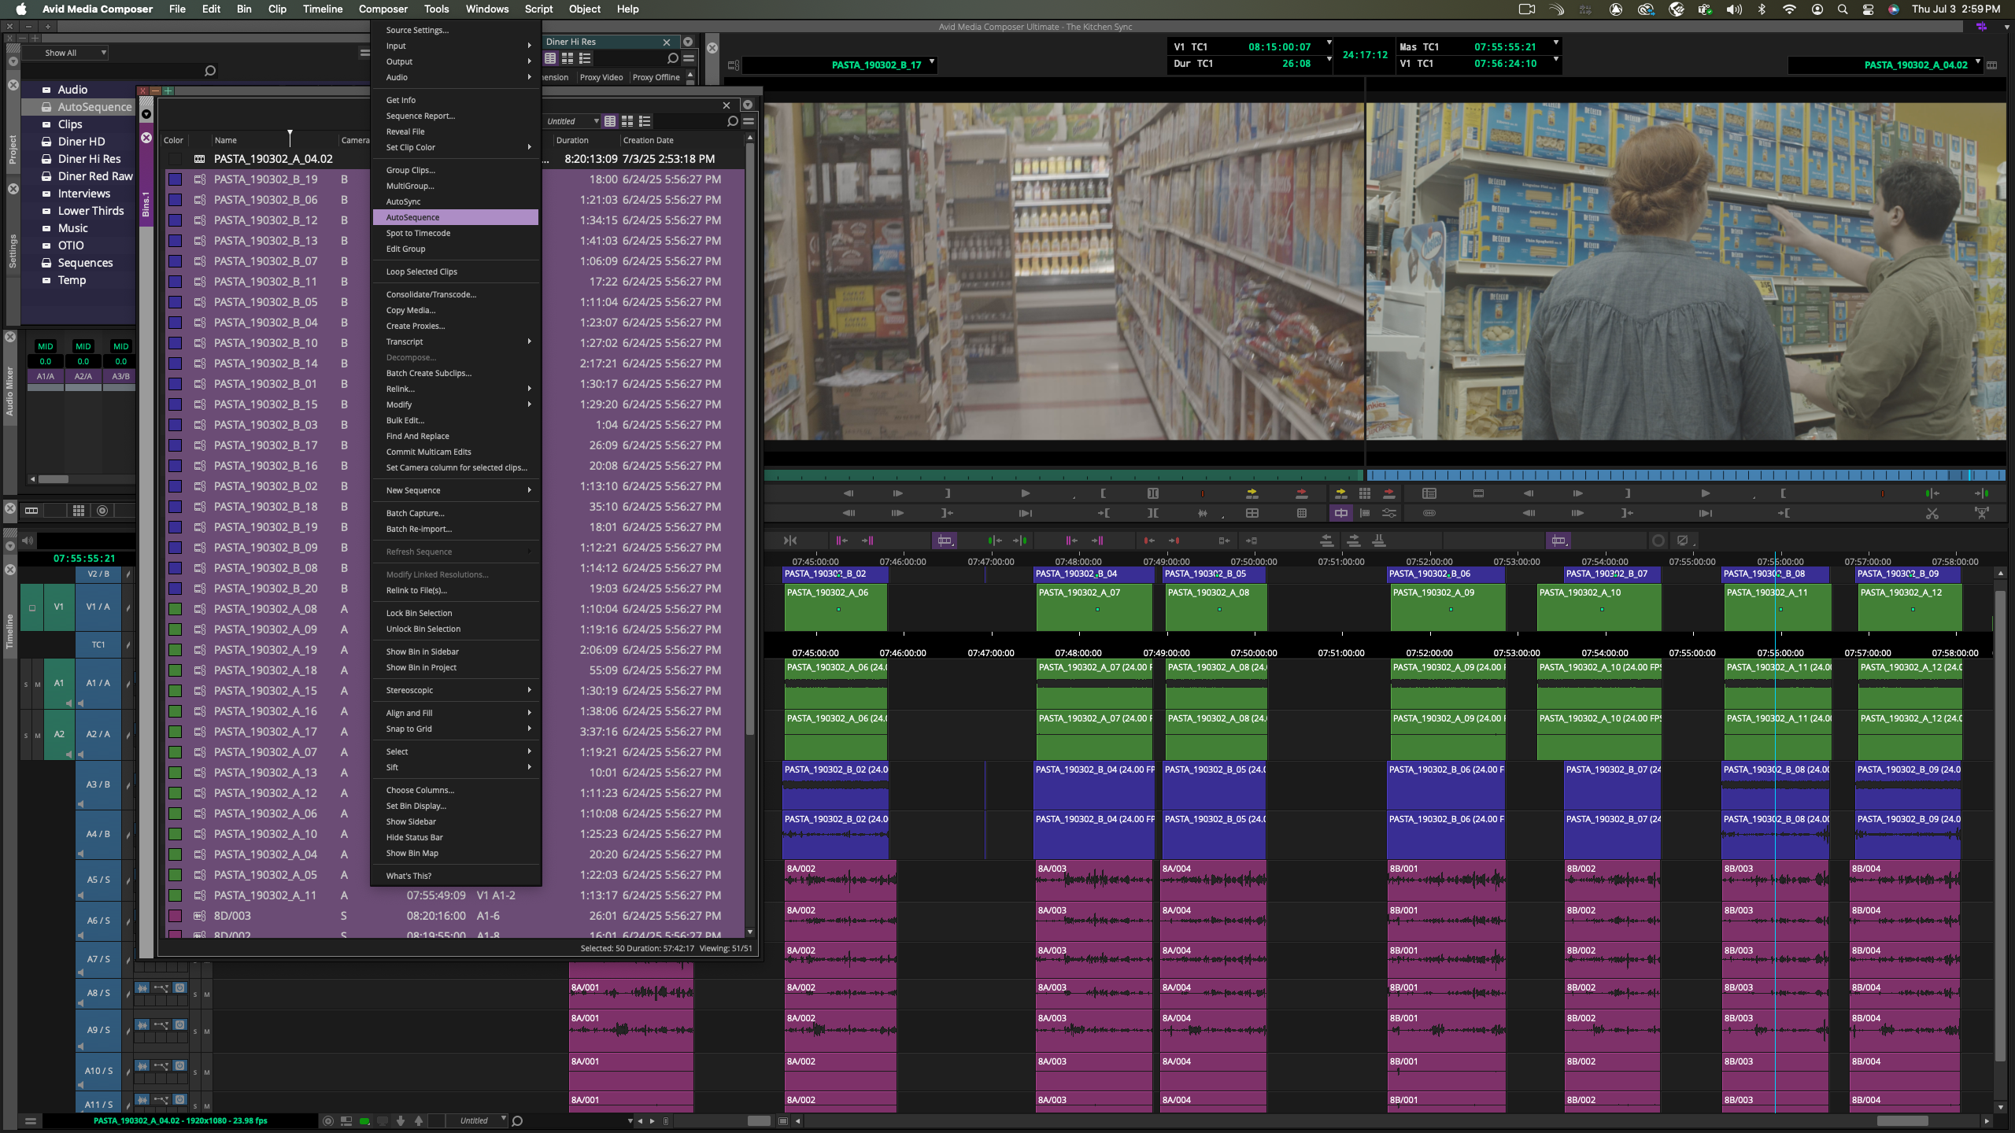This screenshot has height=1133, width=2015.
Task: Open the Sequences bin in sidebar
Action: [x=85, y=263]
